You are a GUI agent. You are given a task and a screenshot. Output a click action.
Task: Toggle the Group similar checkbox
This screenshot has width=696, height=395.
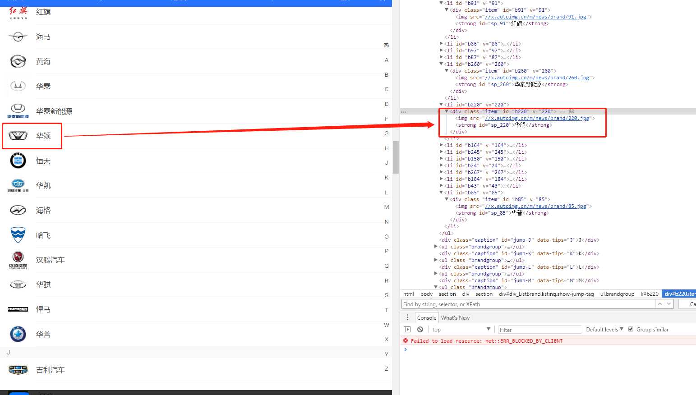[x=631, y=329]
